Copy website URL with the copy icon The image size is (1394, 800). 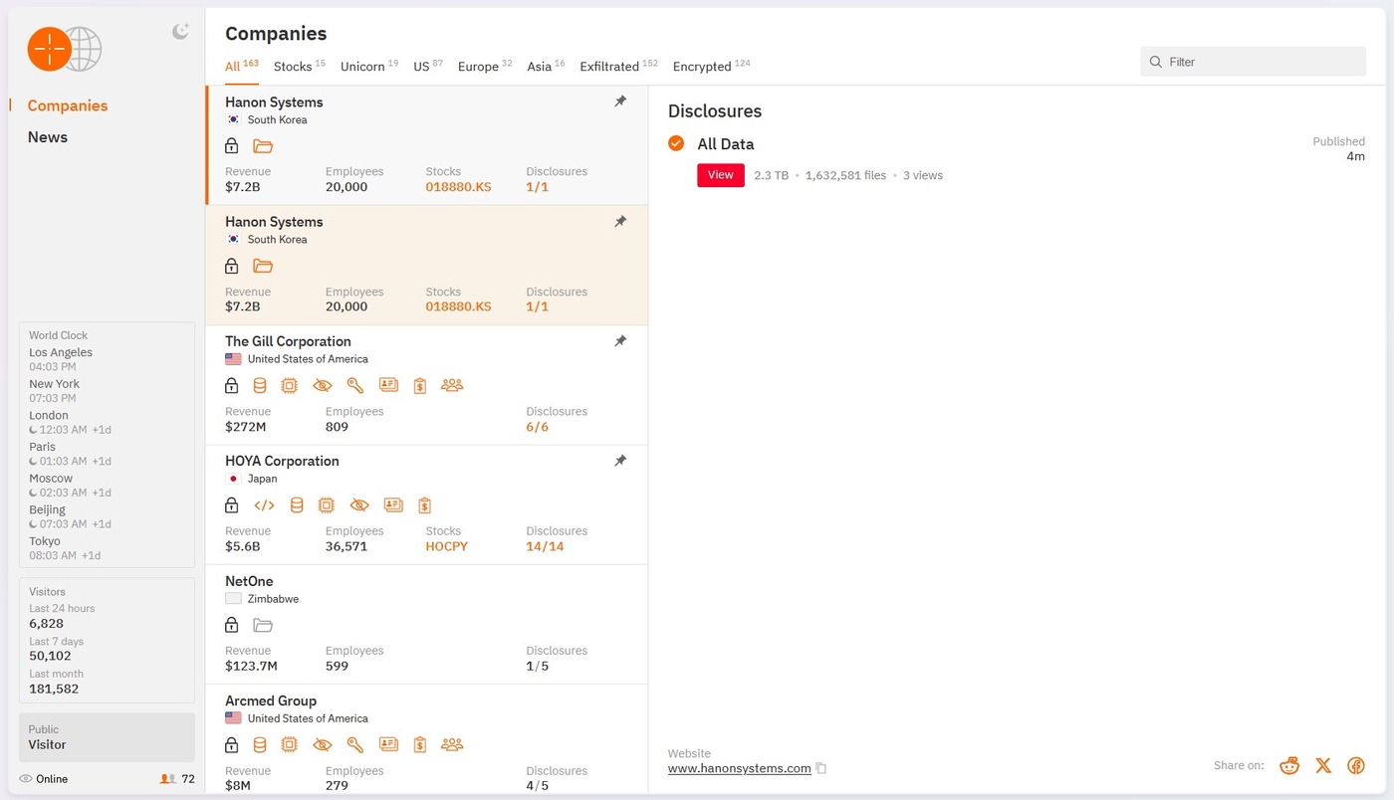point(821,768)
